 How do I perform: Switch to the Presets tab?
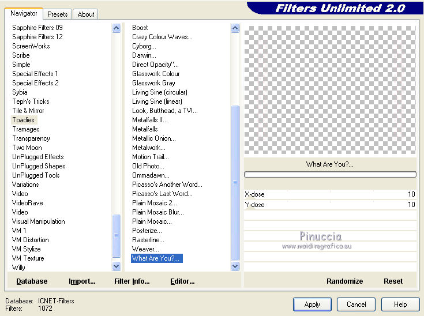click(57, 14)
